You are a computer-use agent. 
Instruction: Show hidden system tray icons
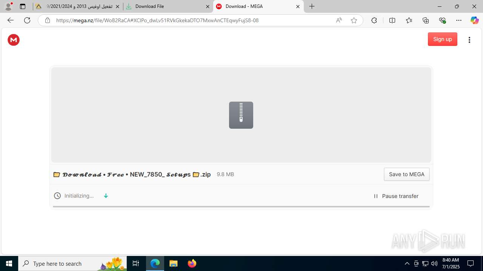pyautogui.click(x=407, y=263)
